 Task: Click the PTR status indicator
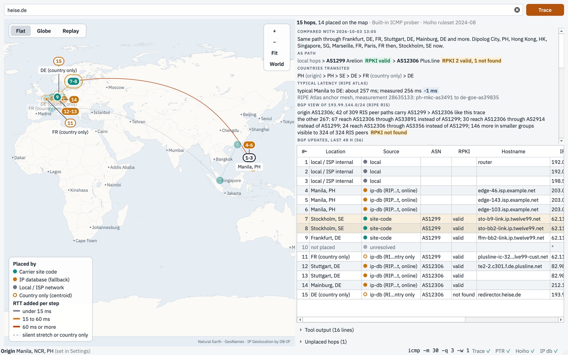[503, 351]
